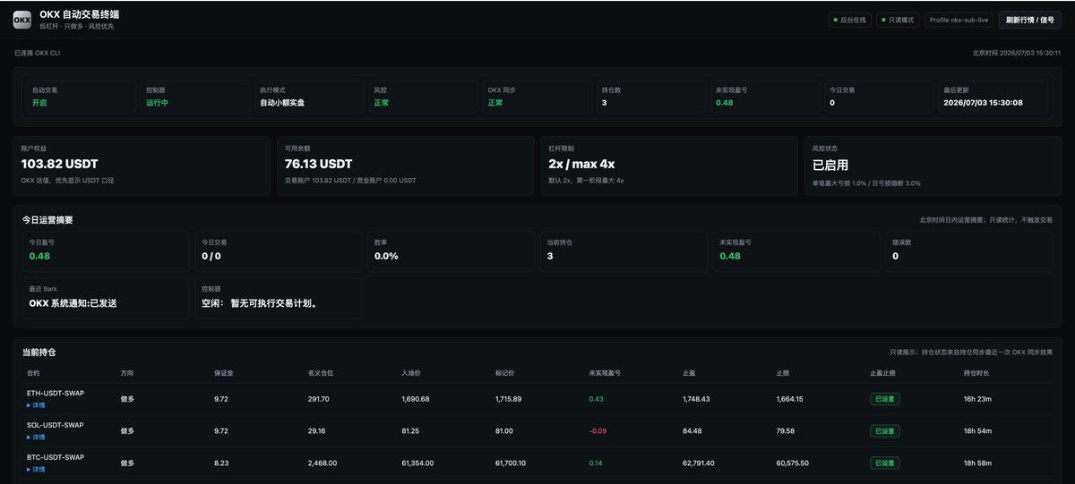Click the ETH stop-loss price 1,664.15
The image size is (1075, 484).
(x=790, y=399)
